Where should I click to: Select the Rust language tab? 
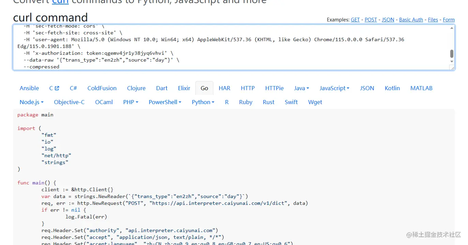(268, 102)
